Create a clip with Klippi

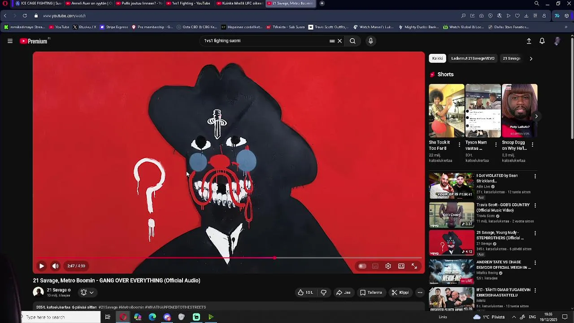[x=400, y=292]
